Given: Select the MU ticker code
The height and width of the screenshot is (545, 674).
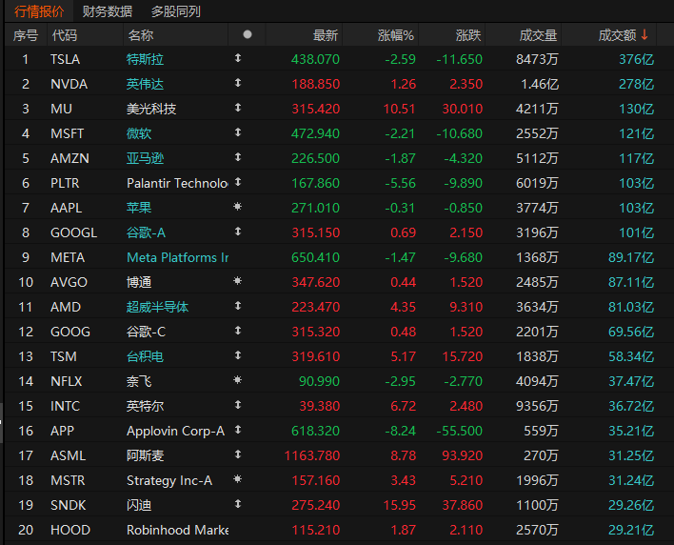Looking at the screenshot, I should pos(61,109).
